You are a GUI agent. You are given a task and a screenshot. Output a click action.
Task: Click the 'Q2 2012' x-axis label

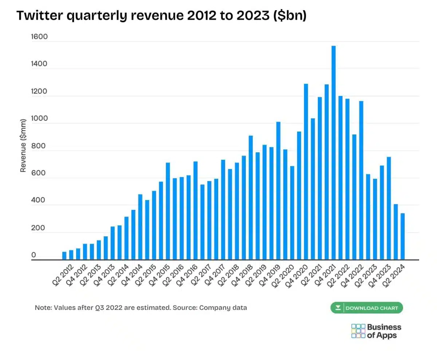pos(63,276)
